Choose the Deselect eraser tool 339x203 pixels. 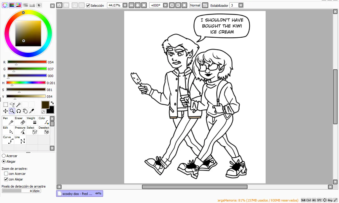pos(44,130)
